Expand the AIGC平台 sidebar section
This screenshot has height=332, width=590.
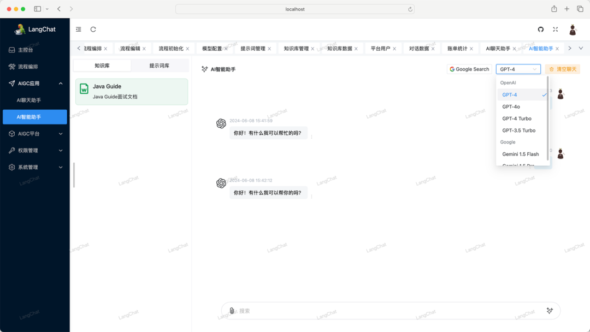pos(35,133)
